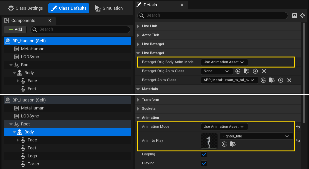Reset Animation Mode to default value

(298, 127)
